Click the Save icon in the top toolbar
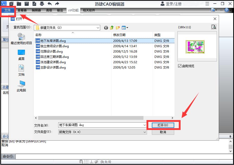Viewport: 234px width, 165px height. point(26,4)
